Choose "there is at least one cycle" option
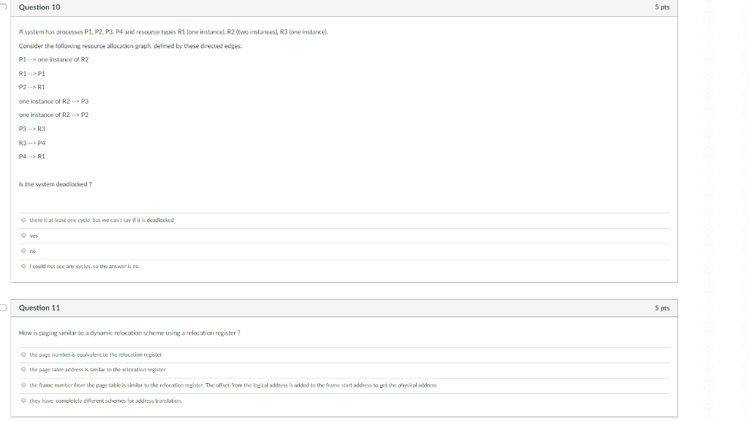The width and height of the screenshot is (749, 421). [23, 220]
